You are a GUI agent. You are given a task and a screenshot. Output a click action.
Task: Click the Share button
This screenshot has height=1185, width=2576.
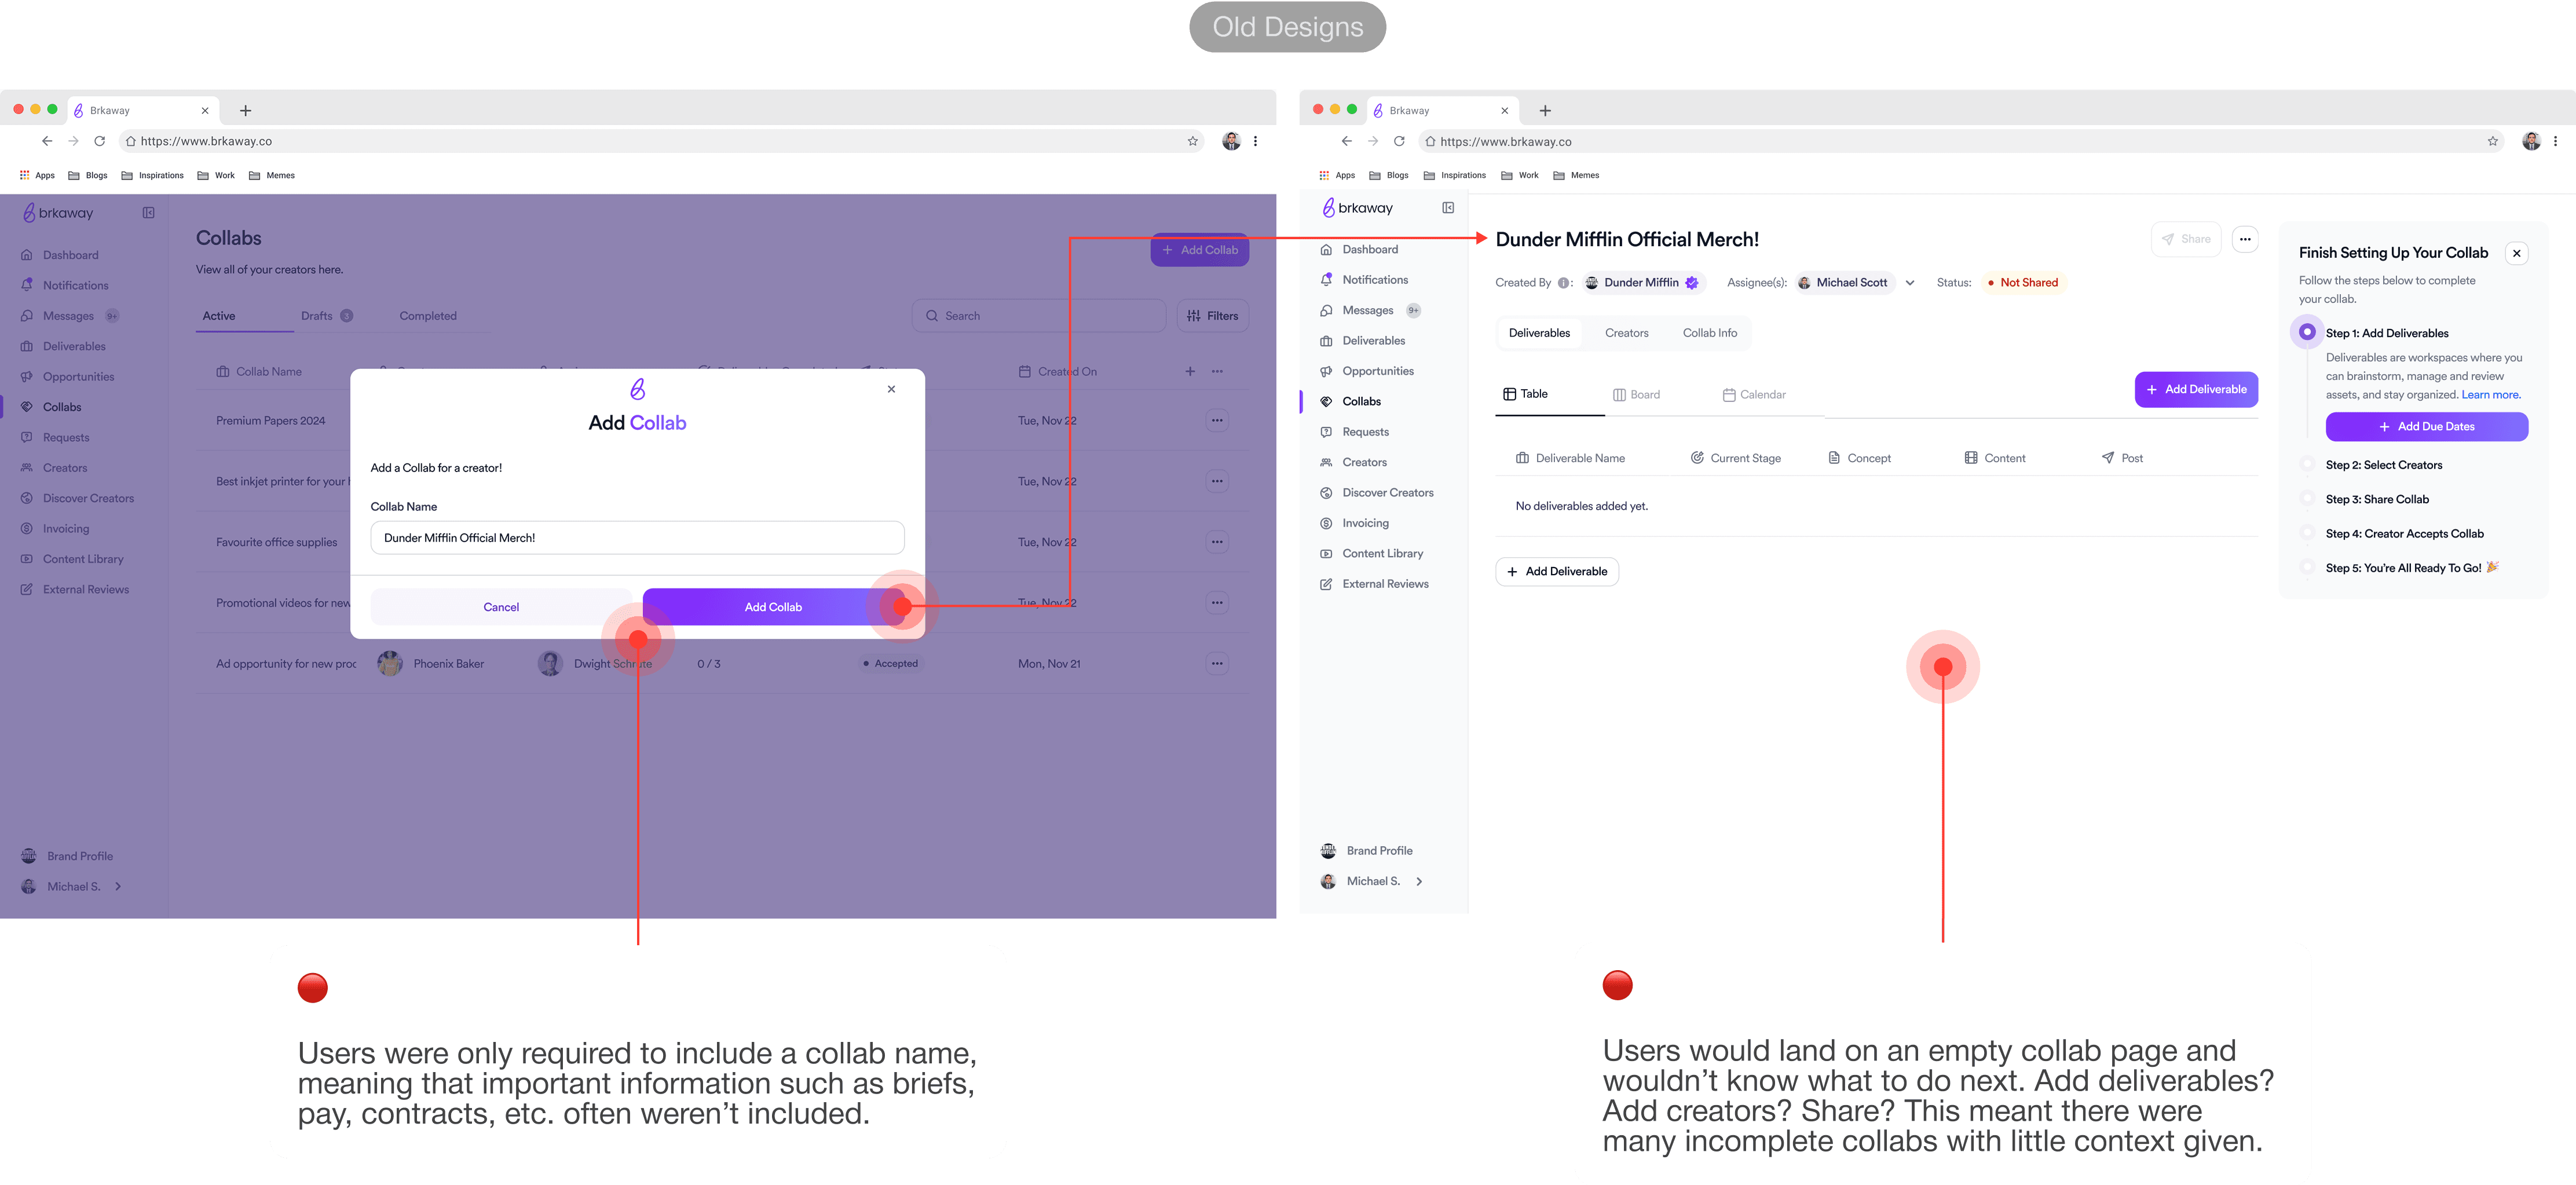pos(2186,239)
